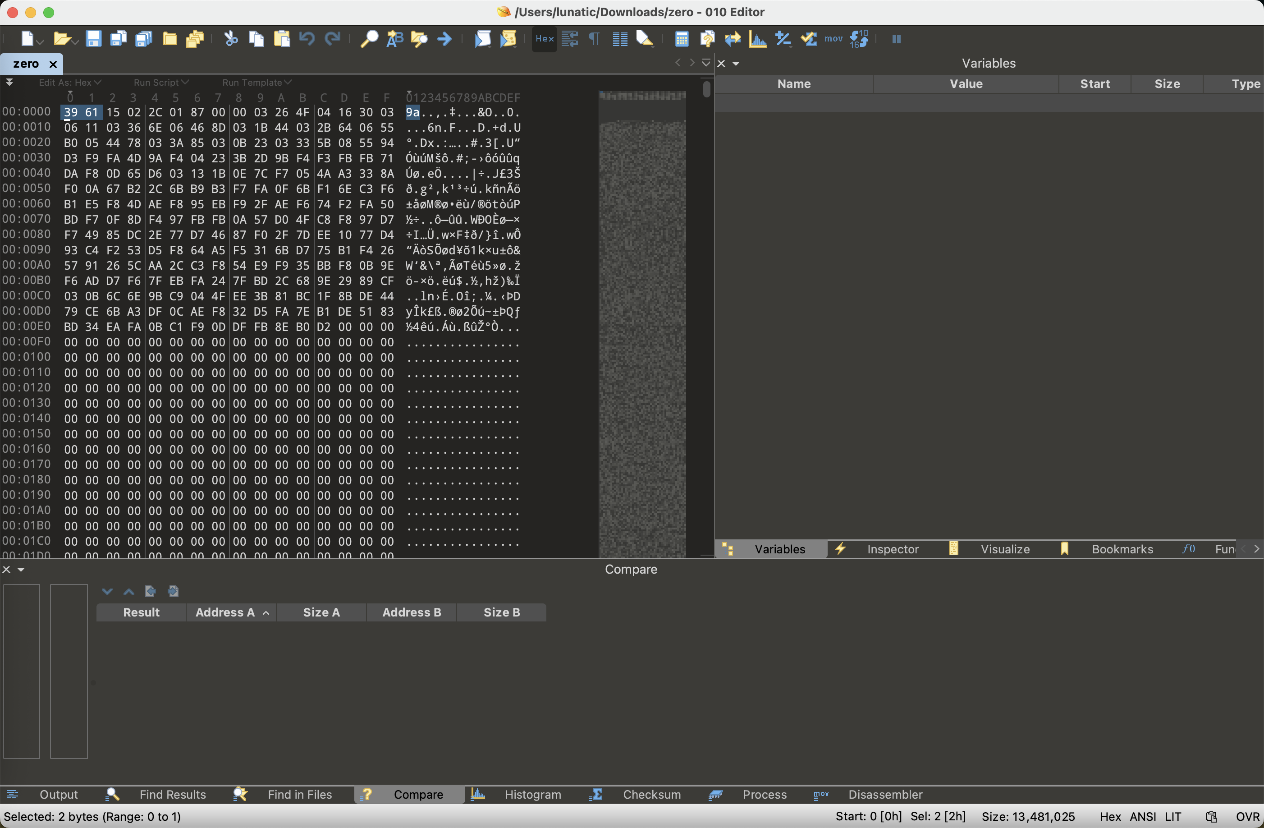Viewport: 1264px width, 828px height.
Task: Click the Value column header in Variables
Action: point(966,84)
